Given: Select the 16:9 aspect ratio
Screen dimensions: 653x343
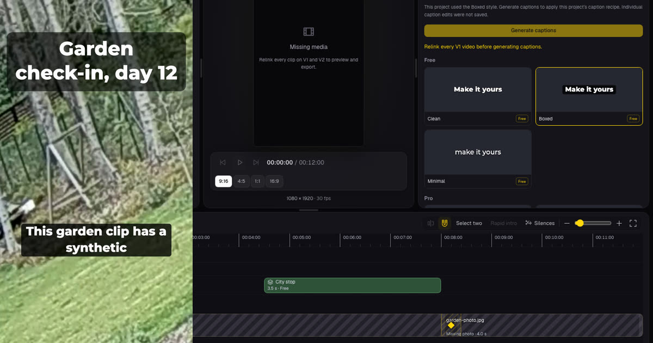Looking at the screenshot, I should coord(274,181).
